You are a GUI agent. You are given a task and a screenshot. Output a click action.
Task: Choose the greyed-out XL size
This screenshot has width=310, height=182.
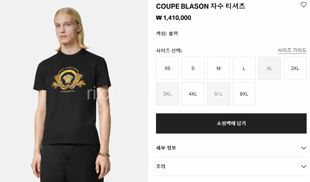click(x=269, y=68)
